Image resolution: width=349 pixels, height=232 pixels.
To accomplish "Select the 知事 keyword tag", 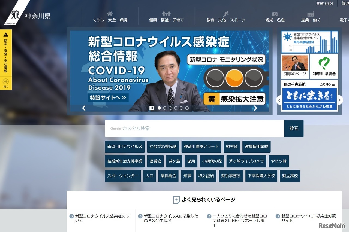I will 187,176.
